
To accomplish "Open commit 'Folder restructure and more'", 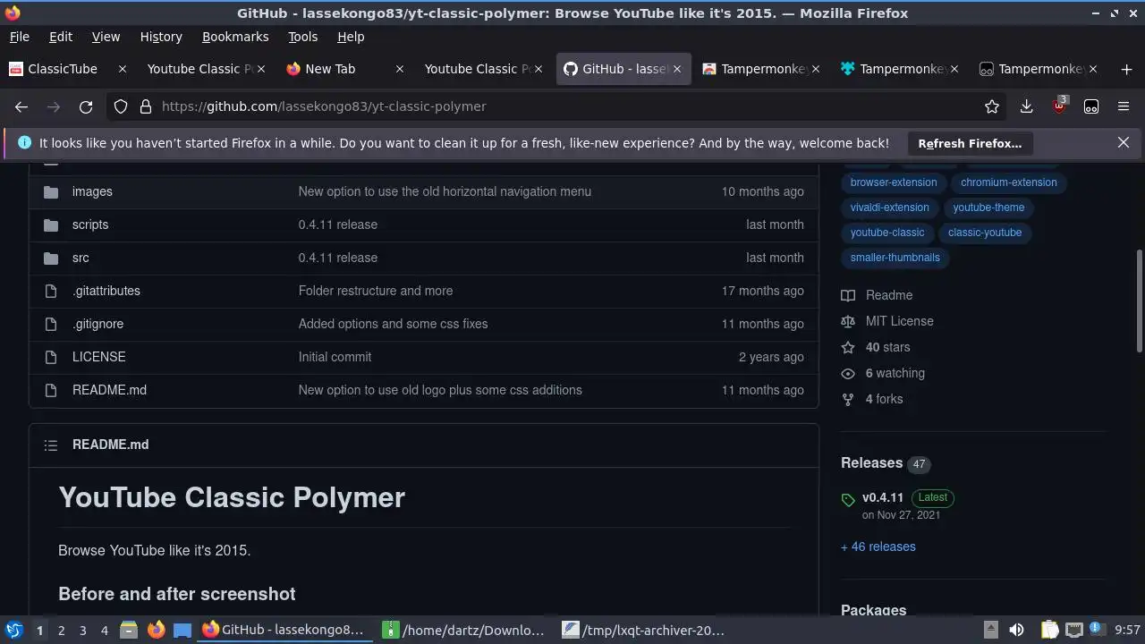I will (376, 291).
